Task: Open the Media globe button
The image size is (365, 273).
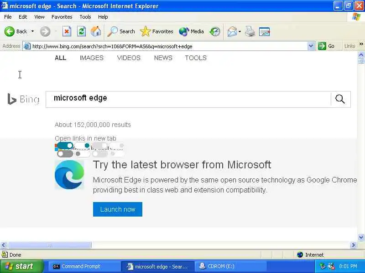Action: [x=191, y=31]
